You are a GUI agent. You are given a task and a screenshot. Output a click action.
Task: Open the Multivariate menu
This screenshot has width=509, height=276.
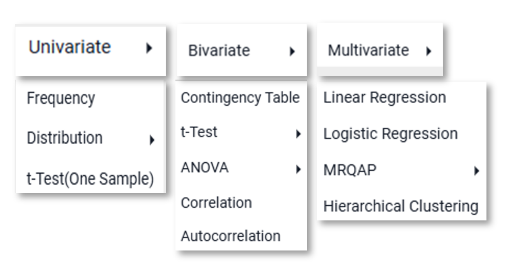tap(379, 50)
